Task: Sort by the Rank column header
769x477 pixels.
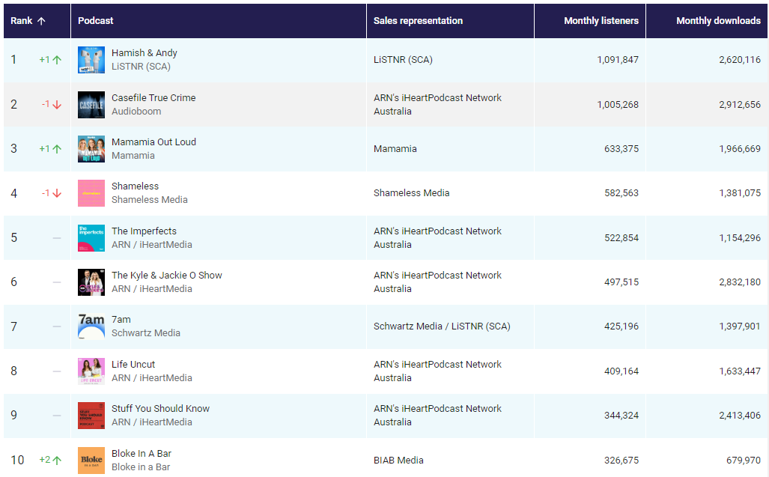Action: 37,20
